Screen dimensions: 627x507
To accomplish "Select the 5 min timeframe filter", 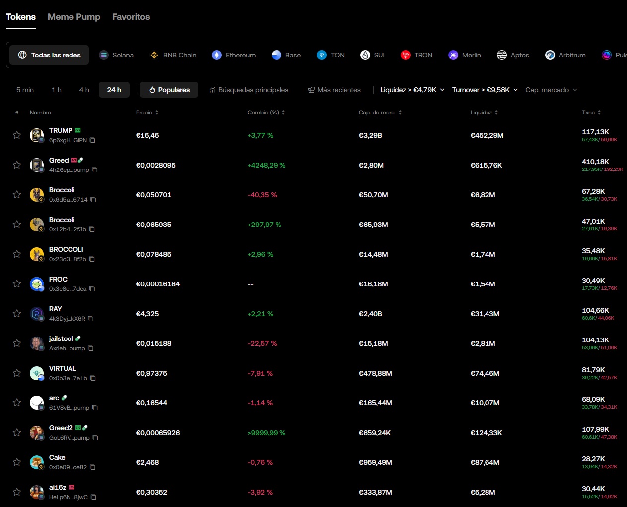I will [25, 90].
